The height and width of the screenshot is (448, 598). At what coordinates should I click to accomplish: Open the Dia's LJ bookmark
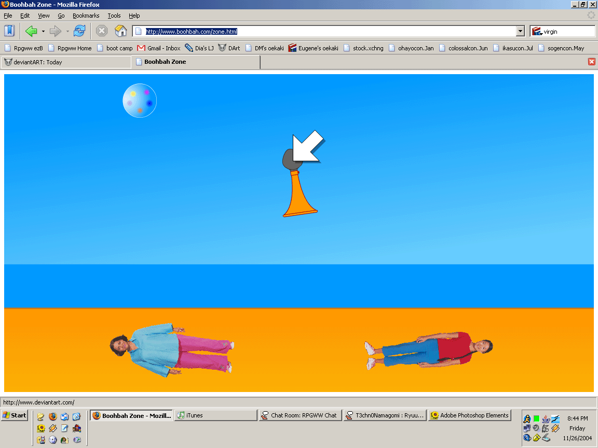[x=199, y=48]
